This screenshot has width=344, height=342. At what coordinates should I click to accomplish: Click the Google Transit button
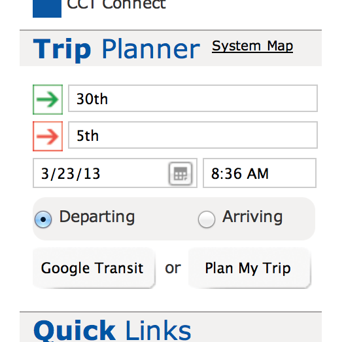coord(94,268)
